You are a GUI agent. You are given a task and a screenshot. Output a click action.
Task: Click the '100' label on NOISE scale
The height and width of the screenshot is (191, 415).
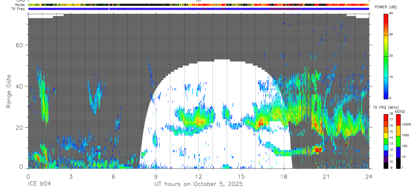pos(405,146)
